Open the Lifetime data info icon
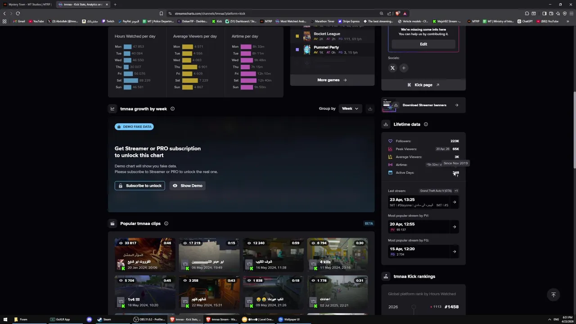Screen dimensions: 576x324 [x=426, y=124]
